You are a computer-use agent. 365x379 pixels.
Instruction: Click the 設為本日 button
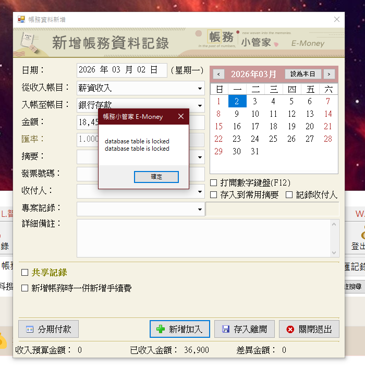coord(302,74)
